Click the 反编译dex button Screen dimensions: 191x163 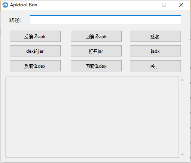click(x=35, y=66)
